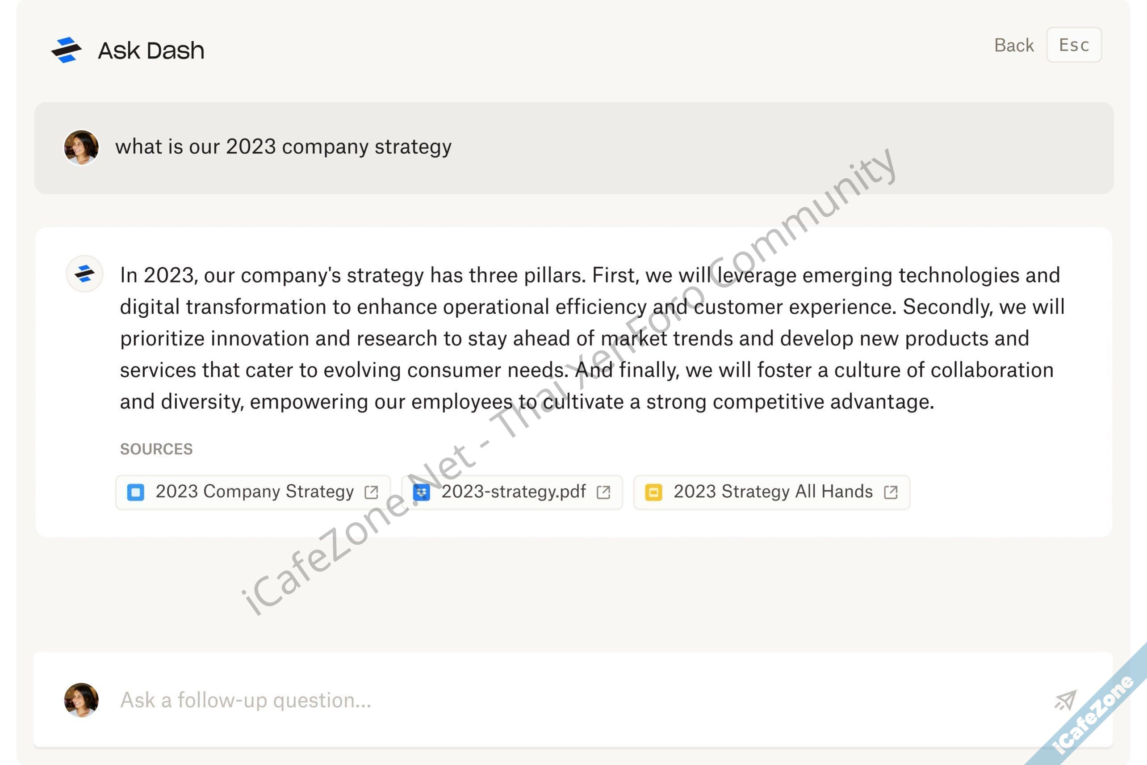1147x765 pixels.
Task: Click external link icon for 2023 Company Strategy
Action: click(372, 492)
